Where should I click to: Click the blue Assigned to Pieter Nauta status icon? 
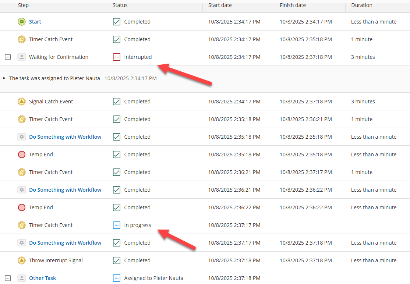(x=117, y=278)
